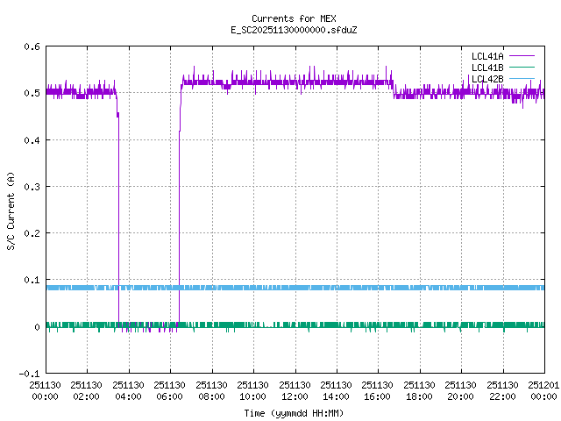Image resolution: width=561 pixels, height=421 pixels.
Task: Click the 0.3 y-axis tick label
Action: pyautogui.click(x=32, y=187)
